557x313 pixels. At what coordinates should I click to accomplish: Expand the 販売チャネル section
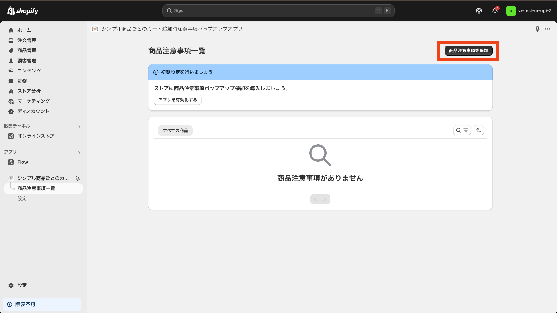point(79,126)
